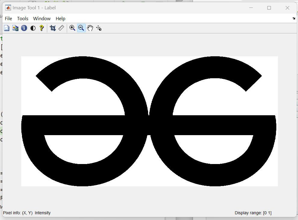This screenshot has width=298, height=220.
Task: Click the yellow question mark Help icon
Action: 42,28
